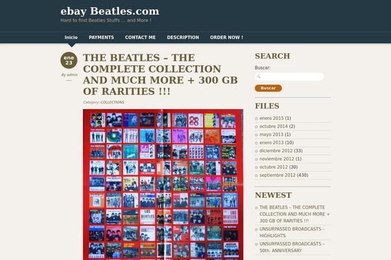
Task: Open the COLLECTIONS category link
Action: point(112,102)
